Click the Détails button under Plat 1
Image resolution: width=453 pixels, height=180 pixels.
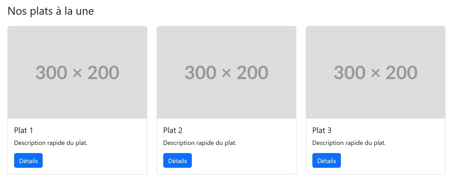(x=28, y=161)
